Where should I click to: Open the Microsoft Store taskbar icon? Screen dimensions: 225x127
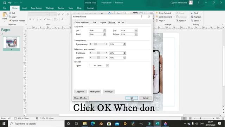point(109,123)
